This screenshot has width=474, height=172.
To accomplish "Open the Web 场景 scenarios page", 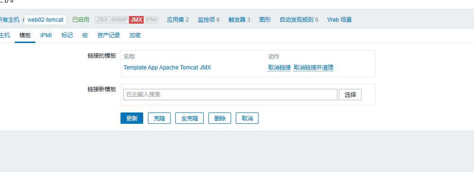I will [339, 20].
